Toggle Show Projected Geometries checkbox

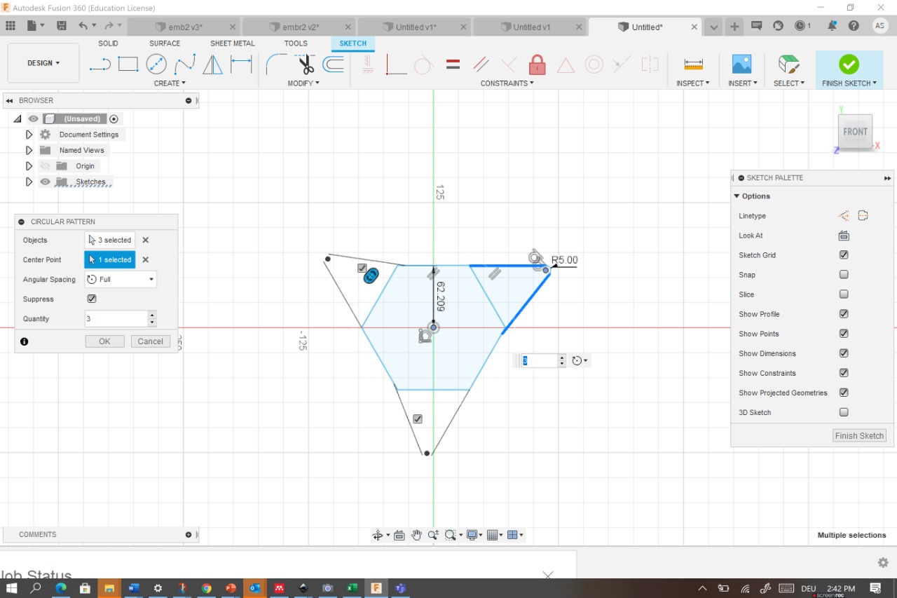click(x=844, y=393)
